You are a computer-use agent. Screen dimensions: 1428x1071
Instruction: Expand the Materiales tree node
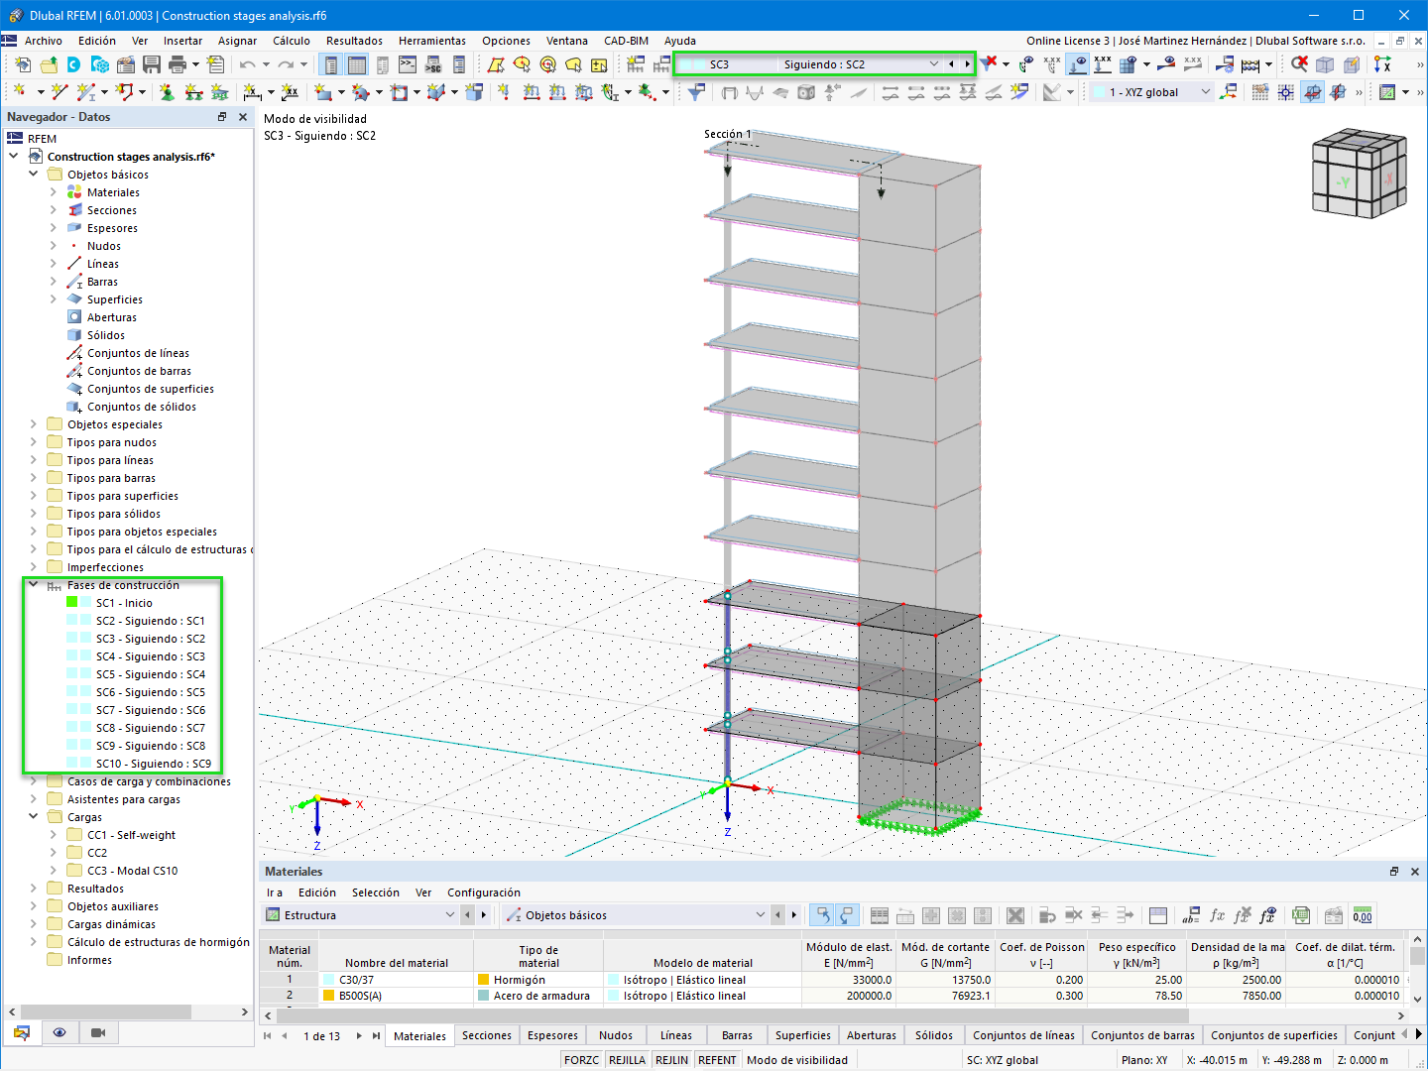[54, 192]
